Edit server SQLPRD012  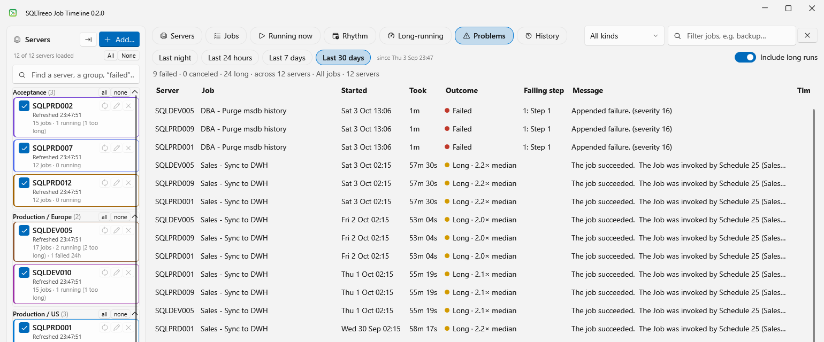[117, 183]
